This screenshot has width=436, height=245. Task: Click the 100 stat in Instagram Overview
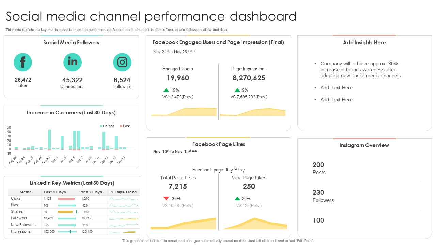pos(318,220)
